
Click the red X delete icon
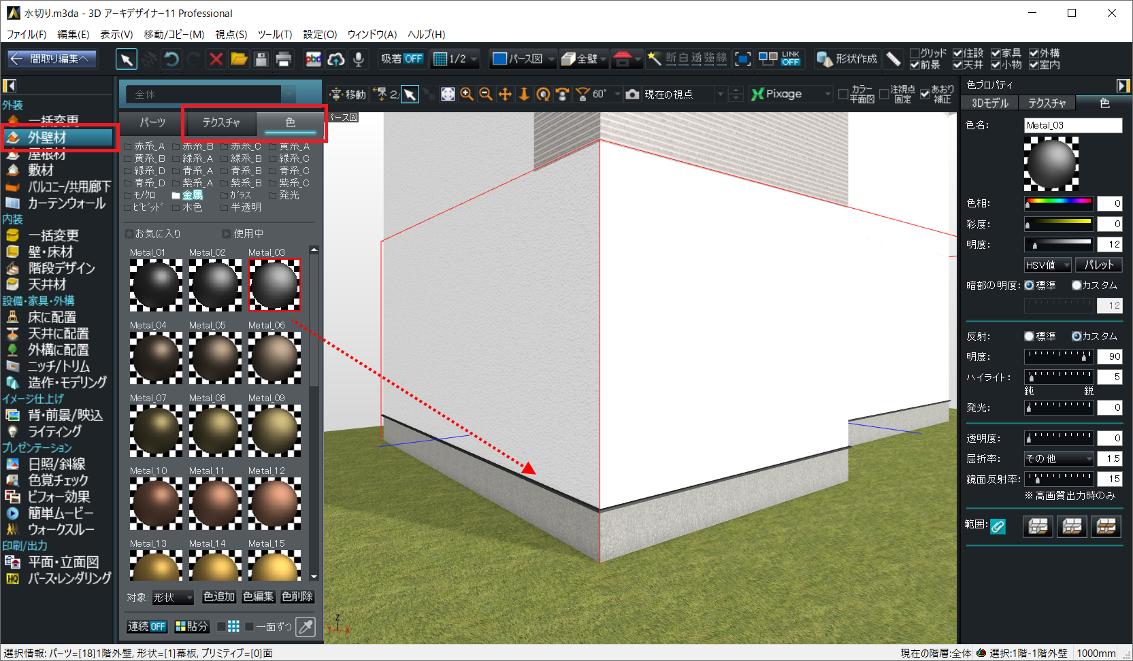click(216, 59)
